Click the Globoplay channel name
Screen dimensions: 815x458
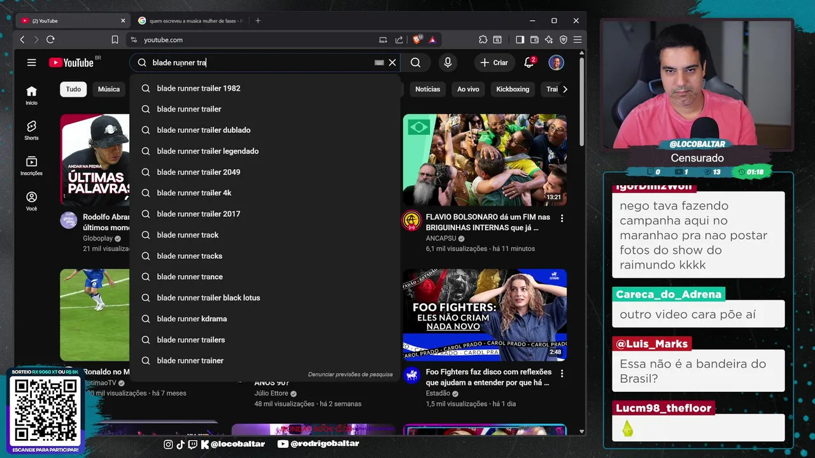tap(97, 239)
